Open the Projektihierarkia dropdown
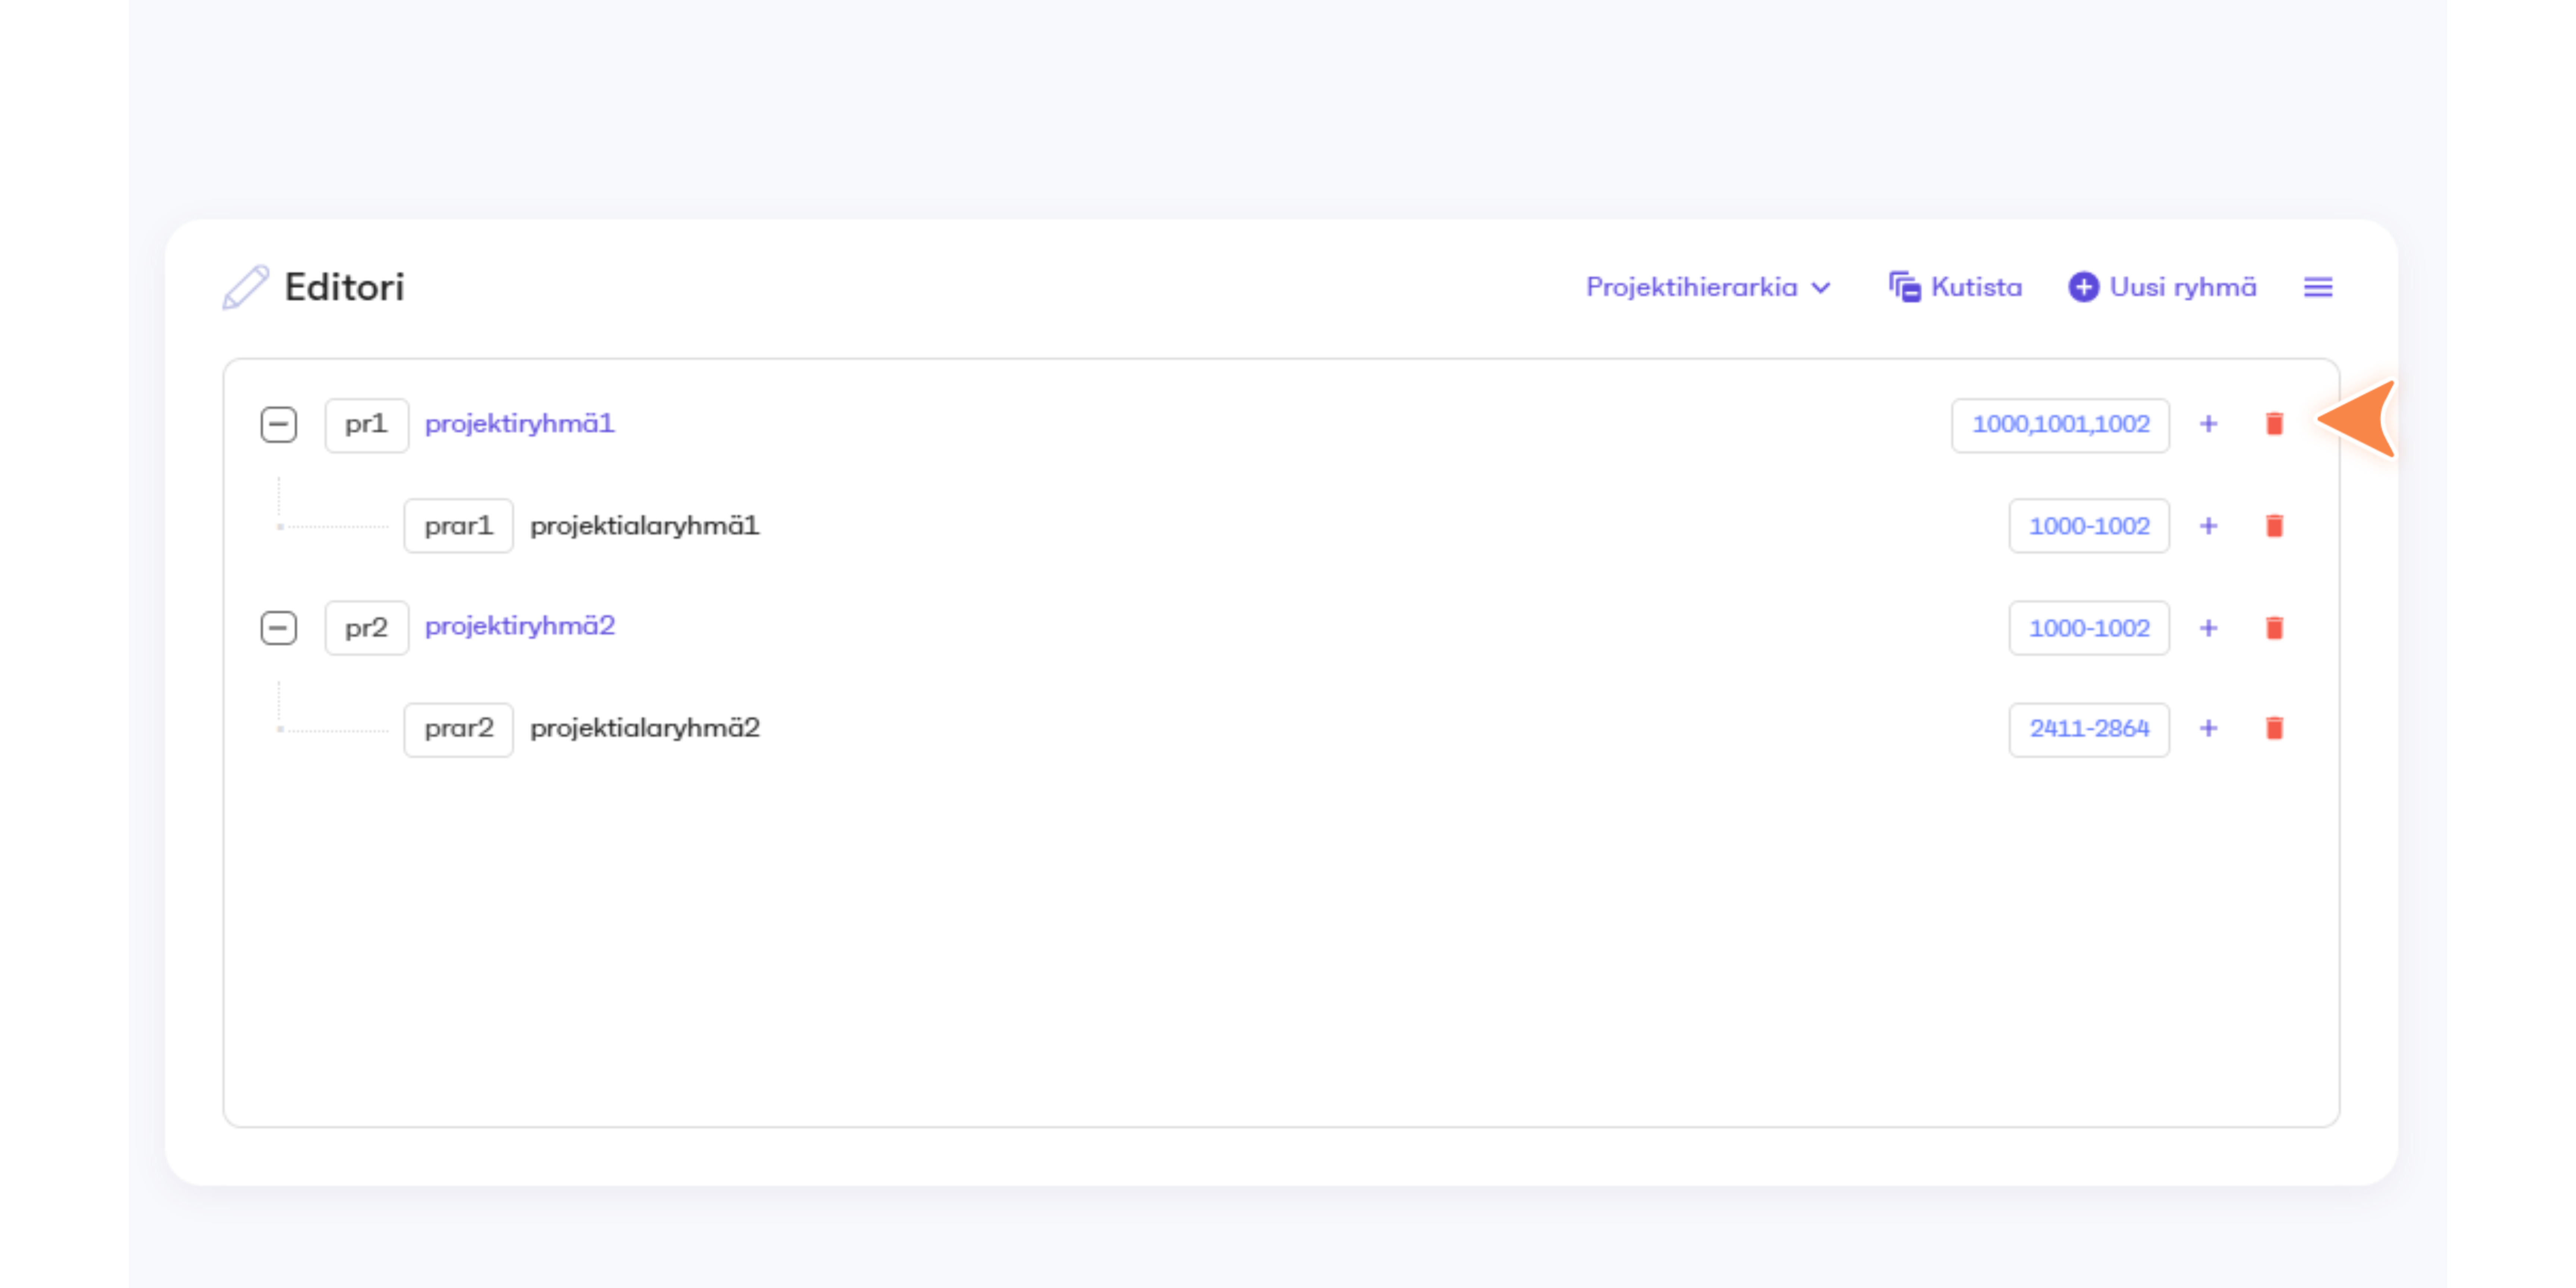2576x1288 pixels. (1708, 287)
